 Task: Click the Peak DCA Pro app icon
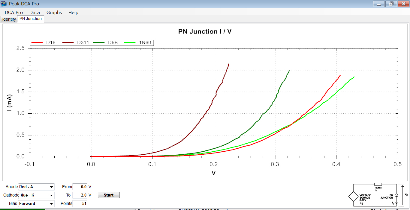click(x=4, y=4)
